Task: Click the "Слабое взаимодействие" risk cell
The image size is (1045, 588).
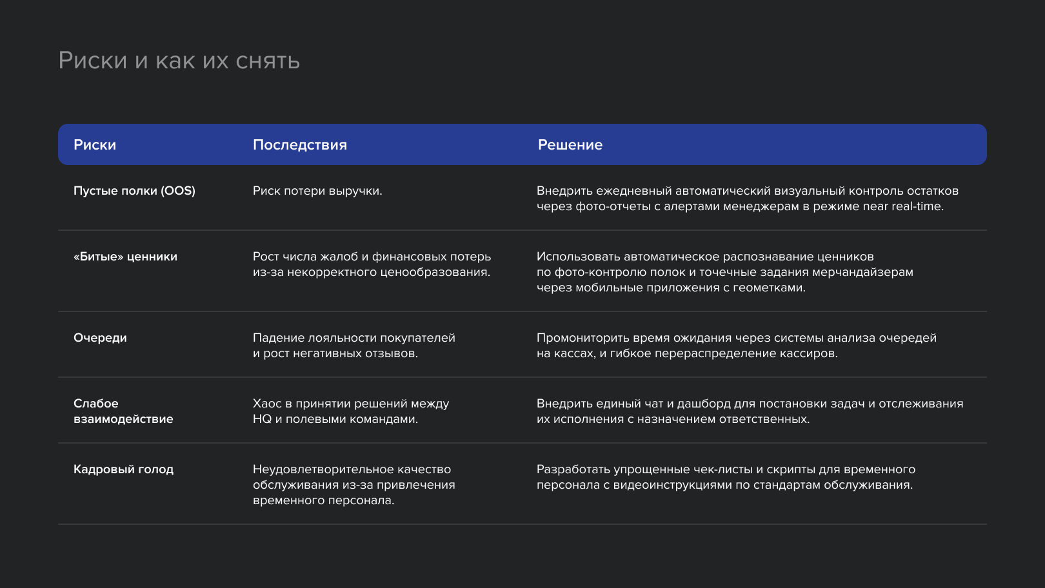Action: [123, 411]
